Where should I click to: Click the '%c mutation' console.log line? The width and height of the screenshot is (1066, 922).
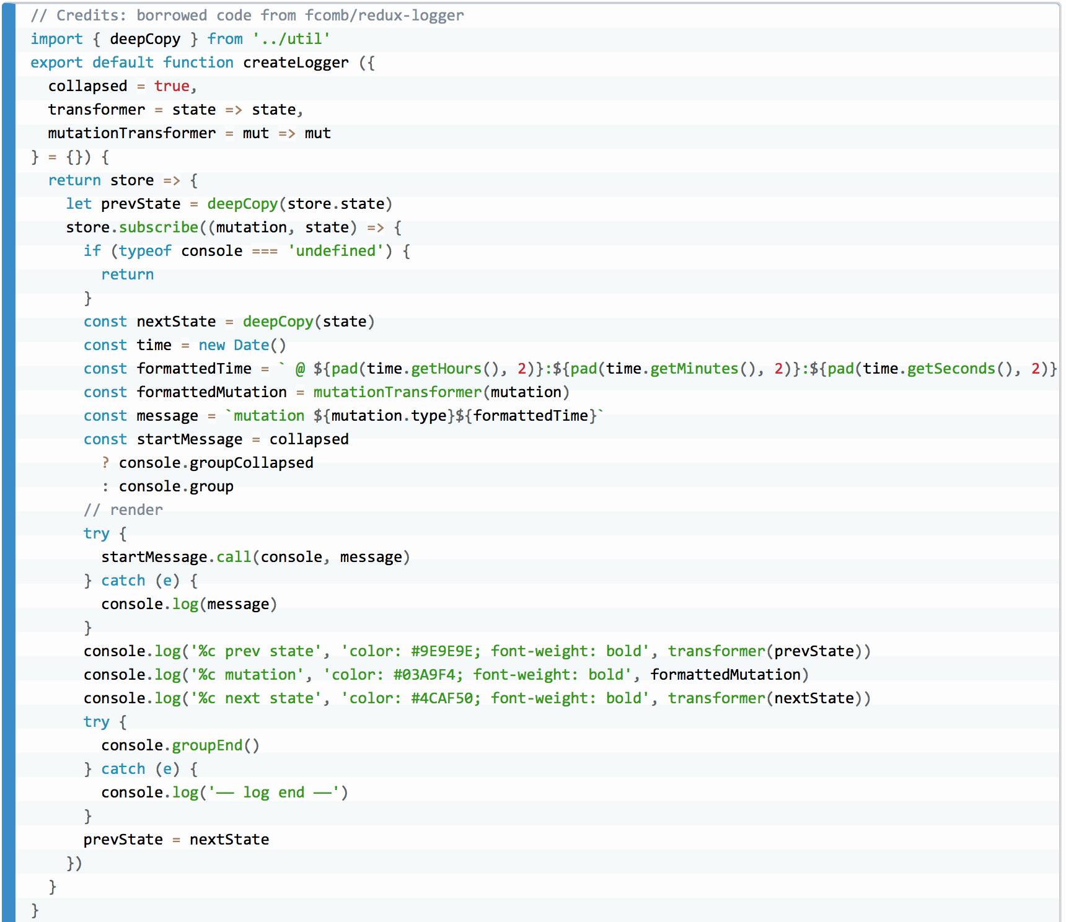(446, 675)
